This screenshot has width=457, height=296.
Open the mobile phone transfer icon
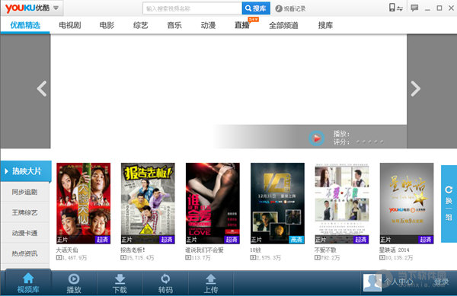click(x=396, y=8)
